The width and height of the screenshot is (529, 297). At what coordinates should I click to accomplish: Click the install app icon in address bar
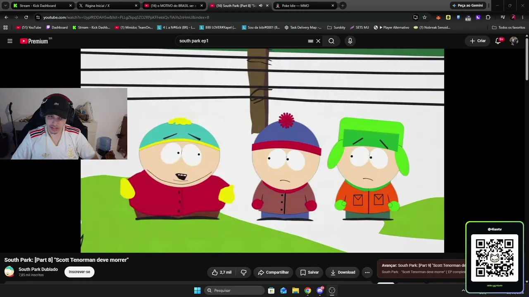416,17
